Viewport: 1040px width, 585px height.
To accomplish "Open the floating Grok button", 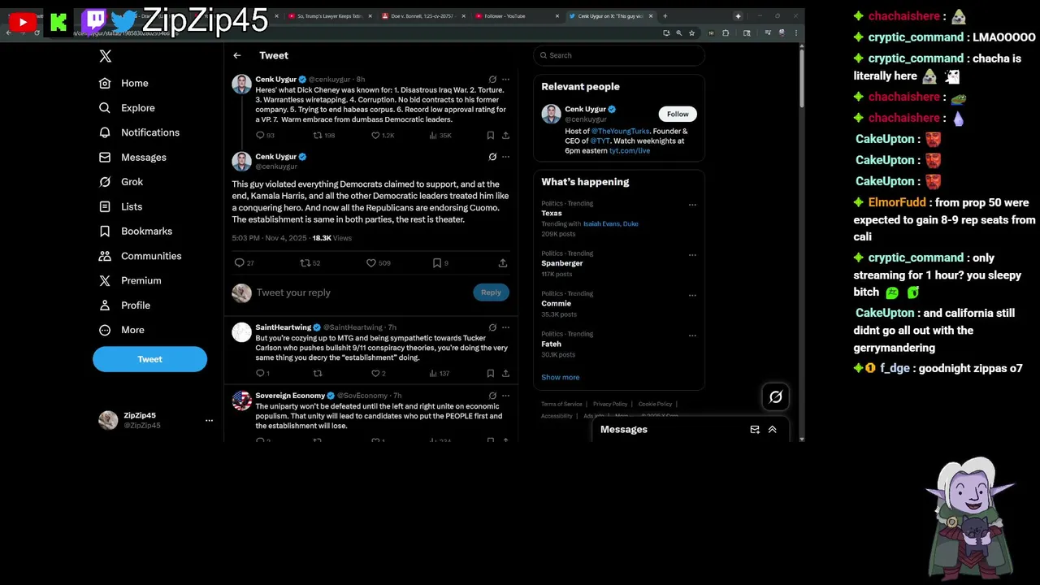I will (x=776, y=397).
